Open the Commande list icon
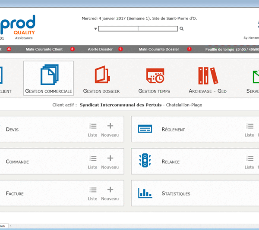This screenshot has width=259, height=230. 93,159
